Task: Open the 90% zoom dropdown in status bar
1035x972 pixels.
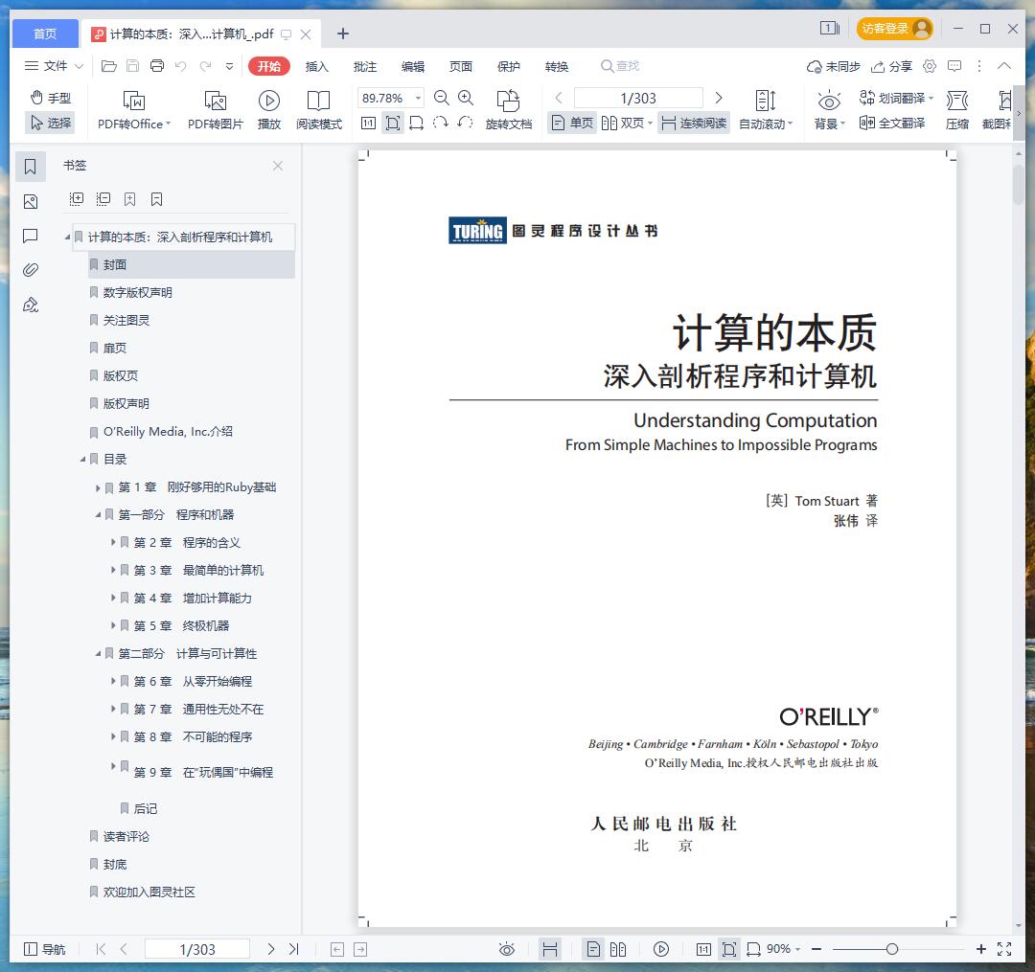Action: coord(784,950)
